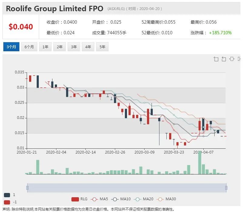Image resolution: width=244 pixels, height=213 pixels.
Task: Click the +185.710% change percentage
Action: pyautogui.click(x=220, y=33)
